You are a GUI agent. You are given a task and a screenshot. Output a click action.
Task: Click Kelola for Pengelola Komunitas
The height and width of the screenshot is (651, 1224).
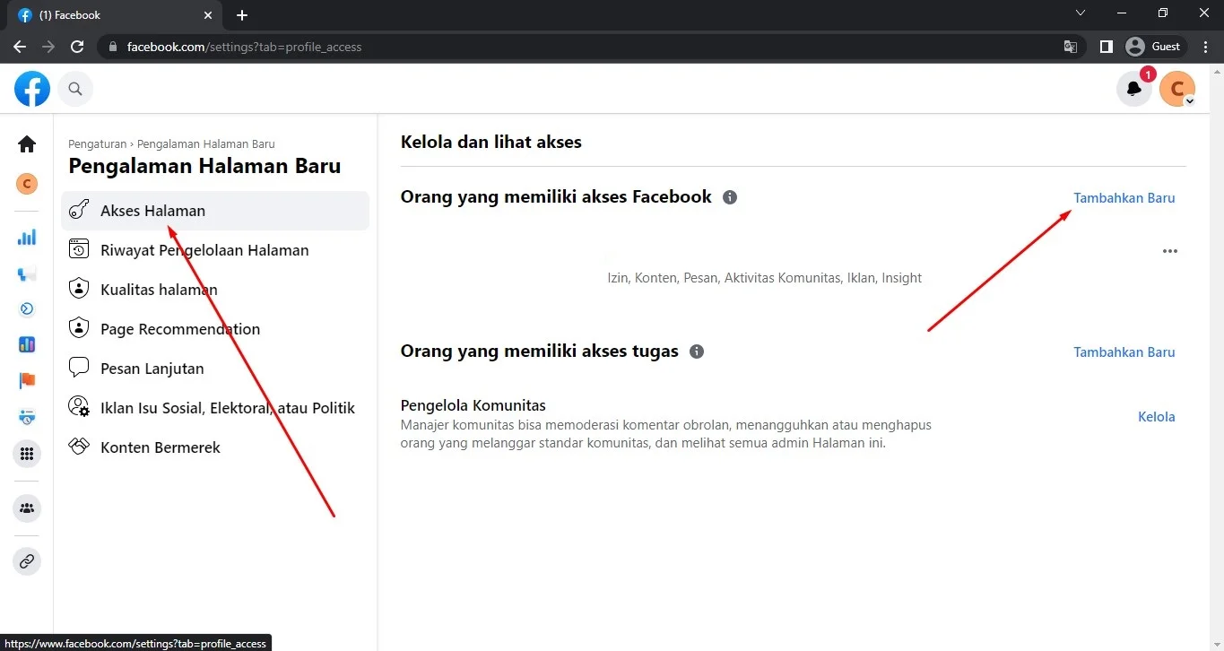coord(1157,417)
